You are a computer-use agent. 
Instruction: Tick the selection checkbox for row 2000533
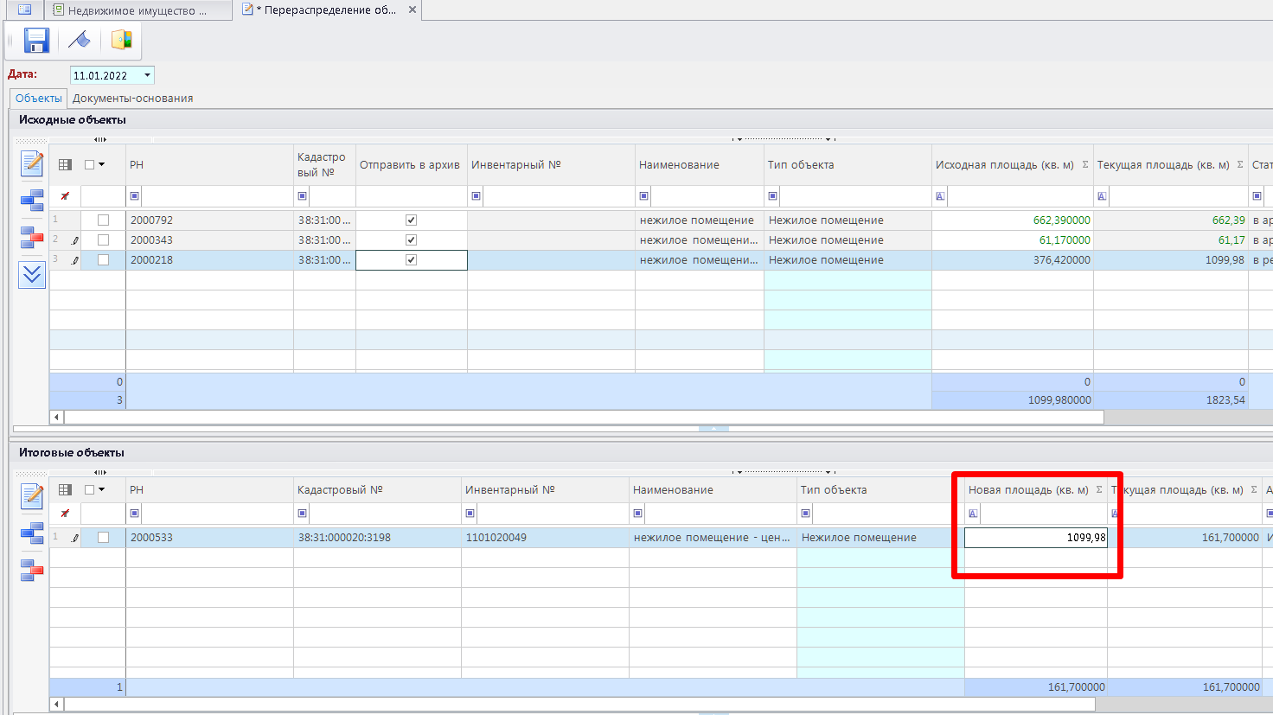103,537
